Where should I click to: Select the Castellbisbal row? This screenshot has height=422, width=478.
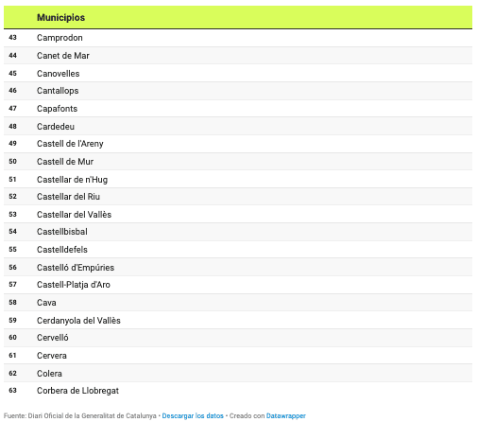(238, 232)
